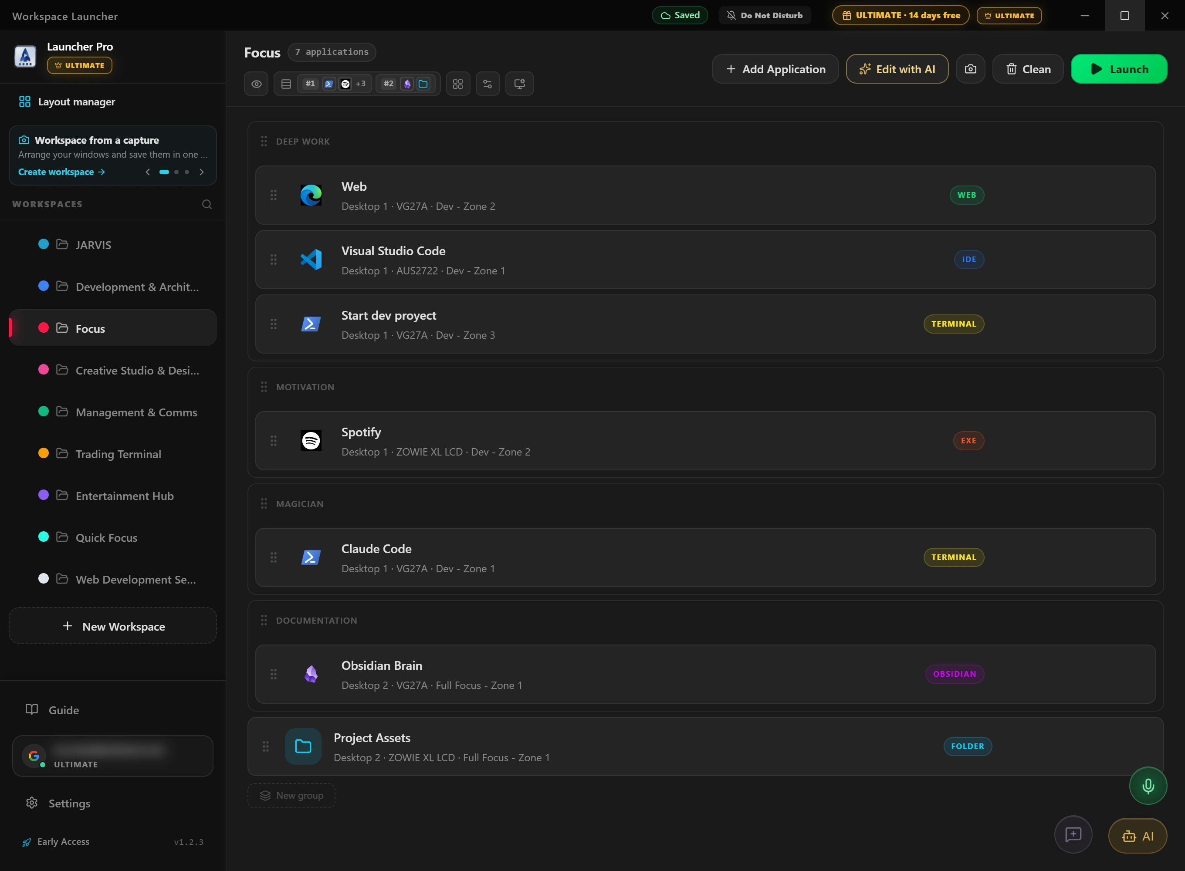
Task: Click the Microsoft Edge icon for Web
Action: (311, 195)
